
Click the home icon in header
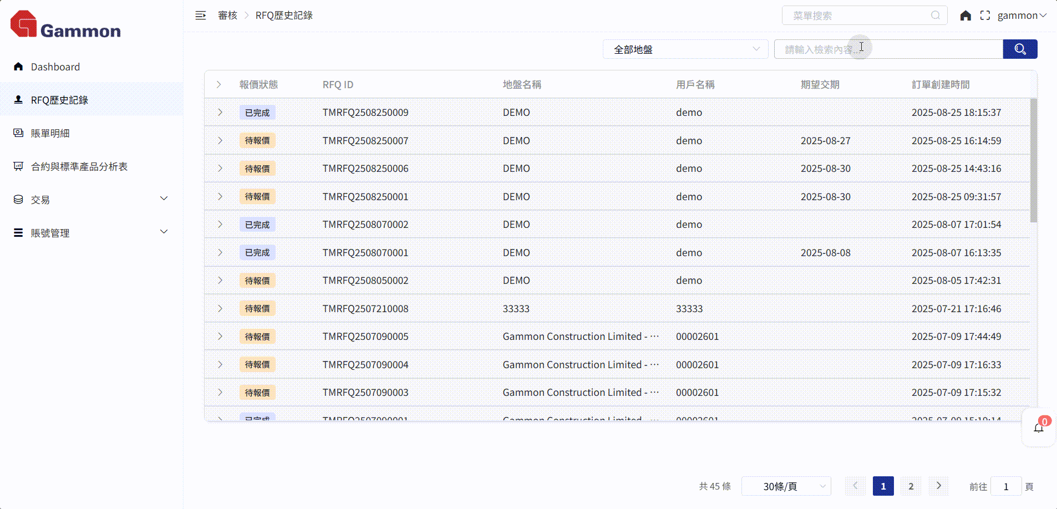965,16
